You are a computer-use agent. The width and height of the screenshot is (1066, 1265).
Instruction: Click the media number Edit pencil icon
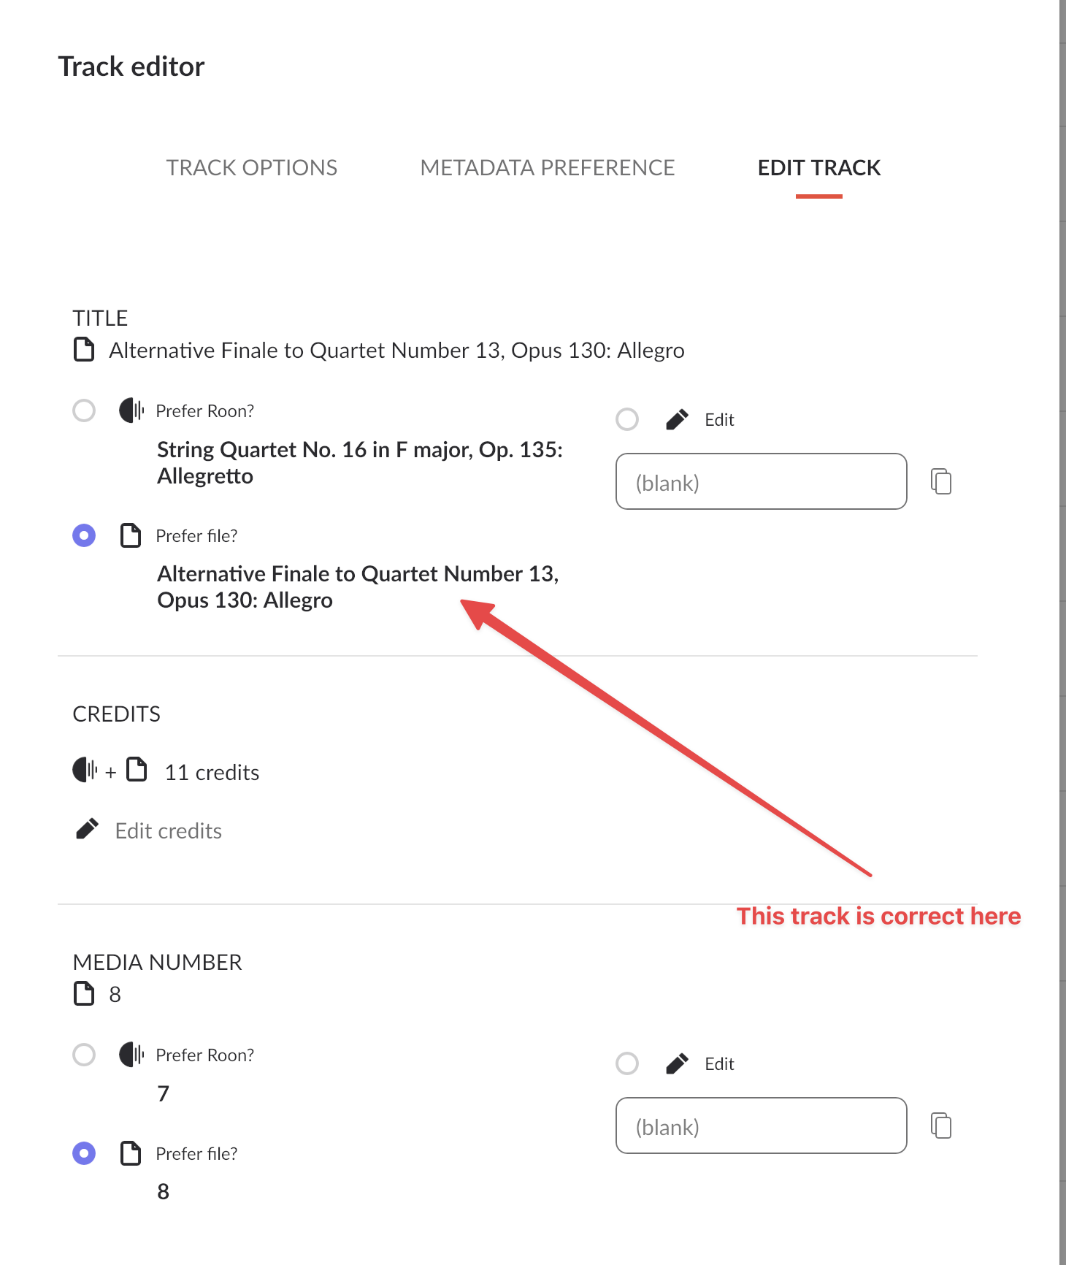(x=677, y=1063)
